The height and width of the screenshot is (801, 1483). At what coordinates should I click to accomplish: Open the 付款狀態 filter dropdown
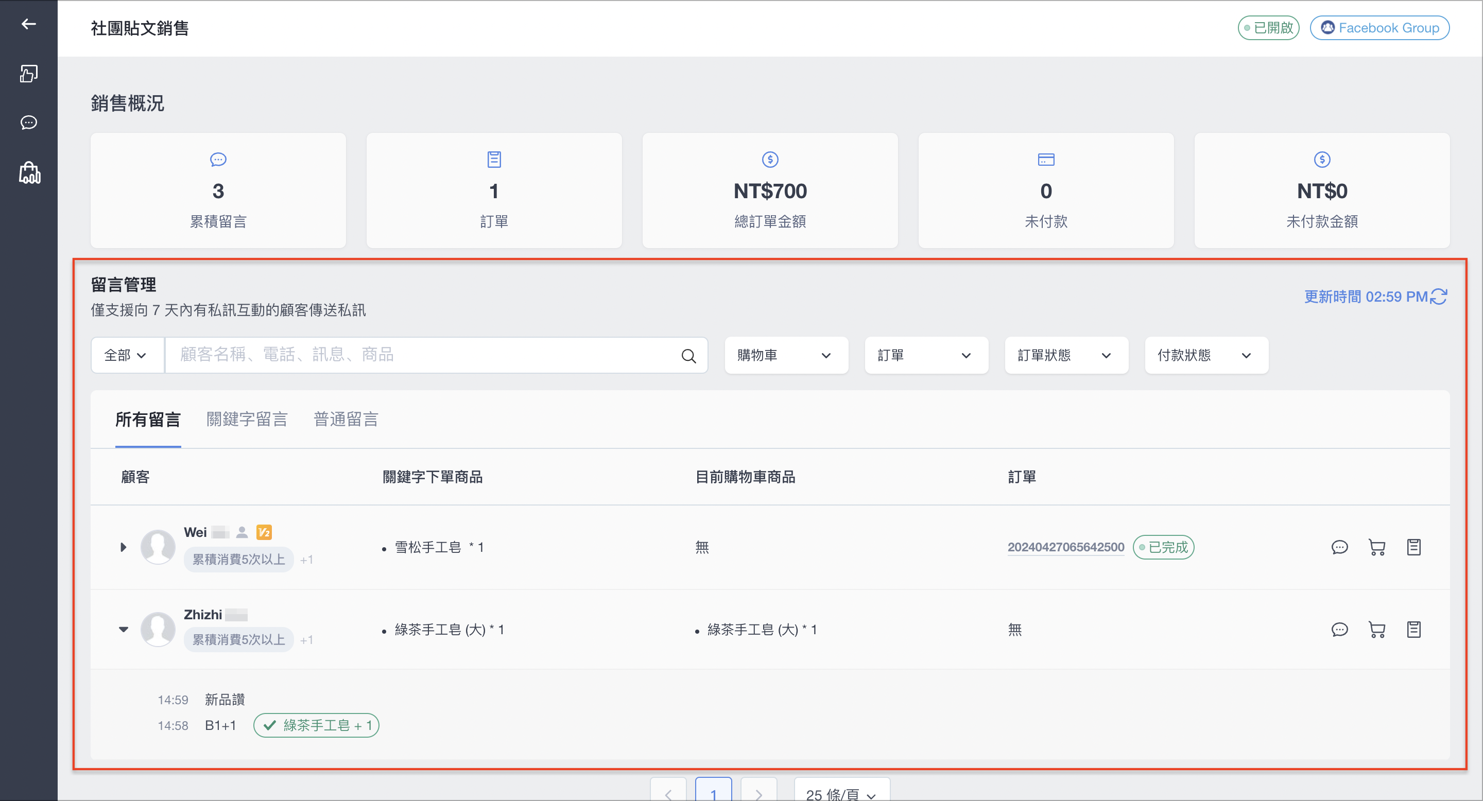(1206, 355)
